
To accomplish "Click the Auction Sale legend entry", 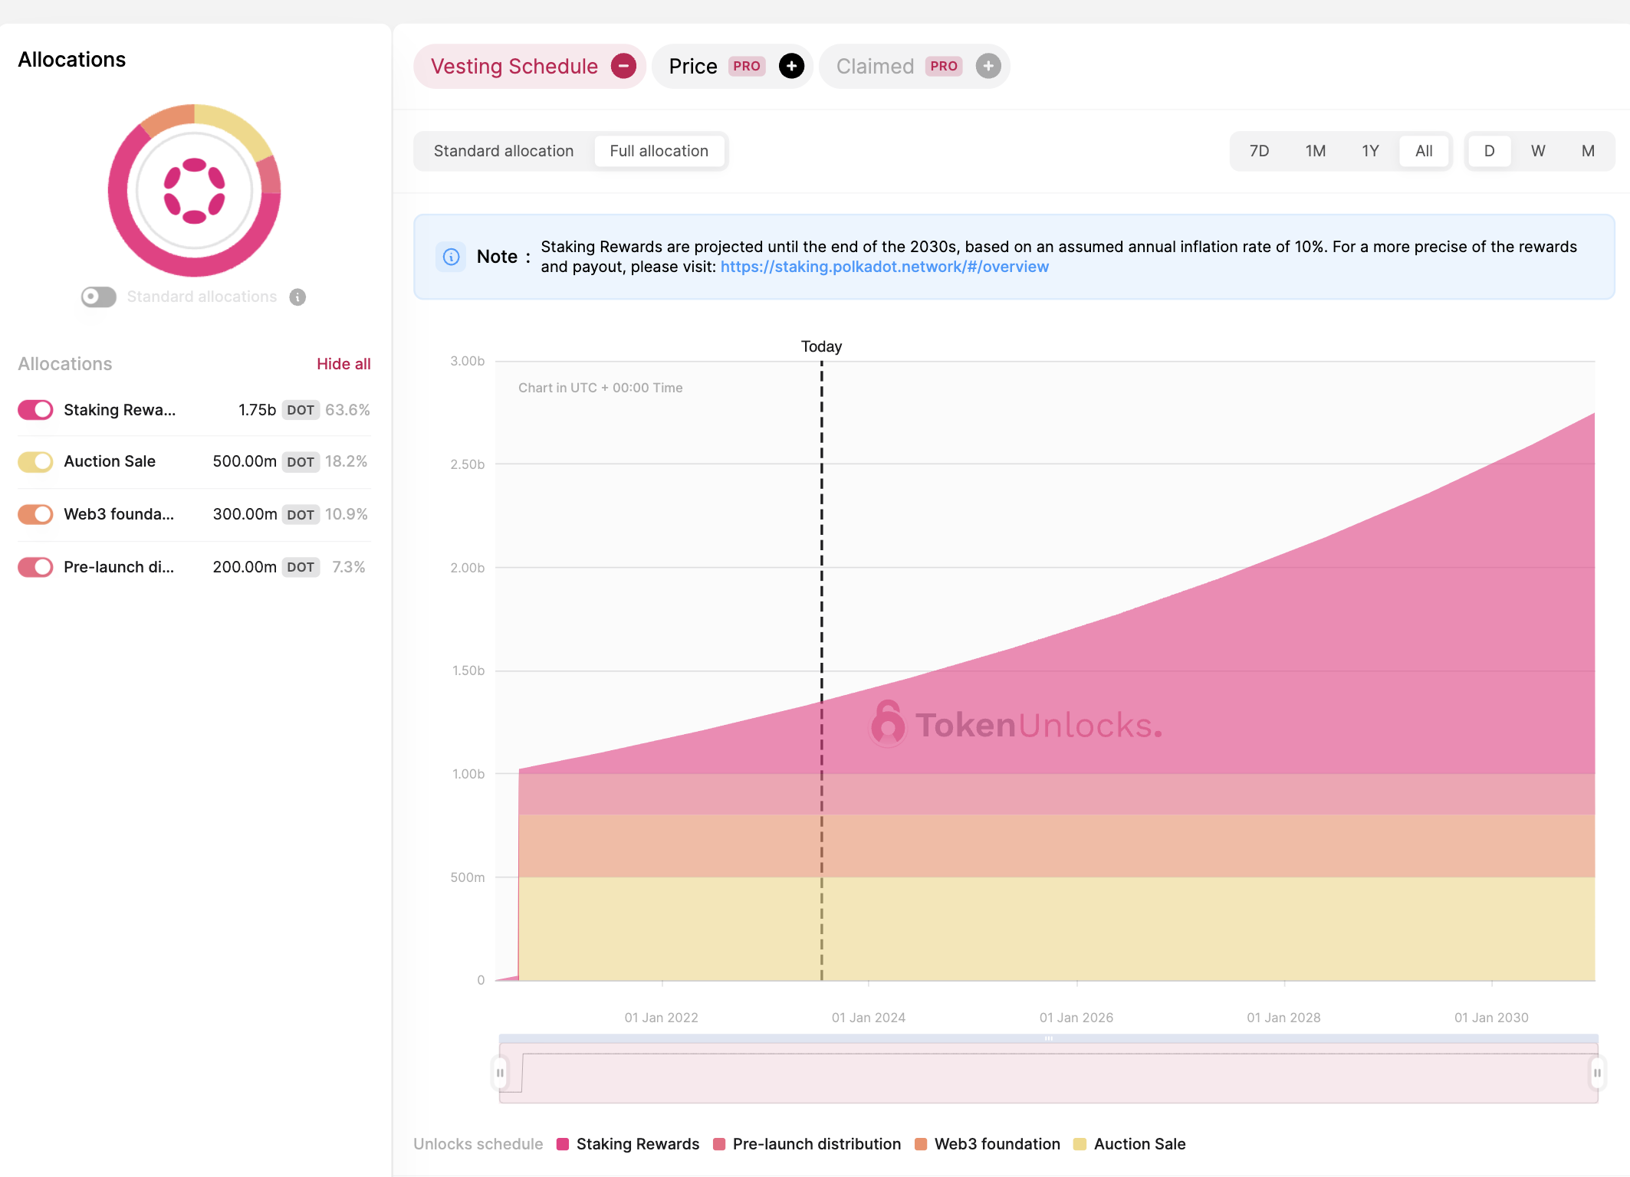I will coord(1139,1144).
